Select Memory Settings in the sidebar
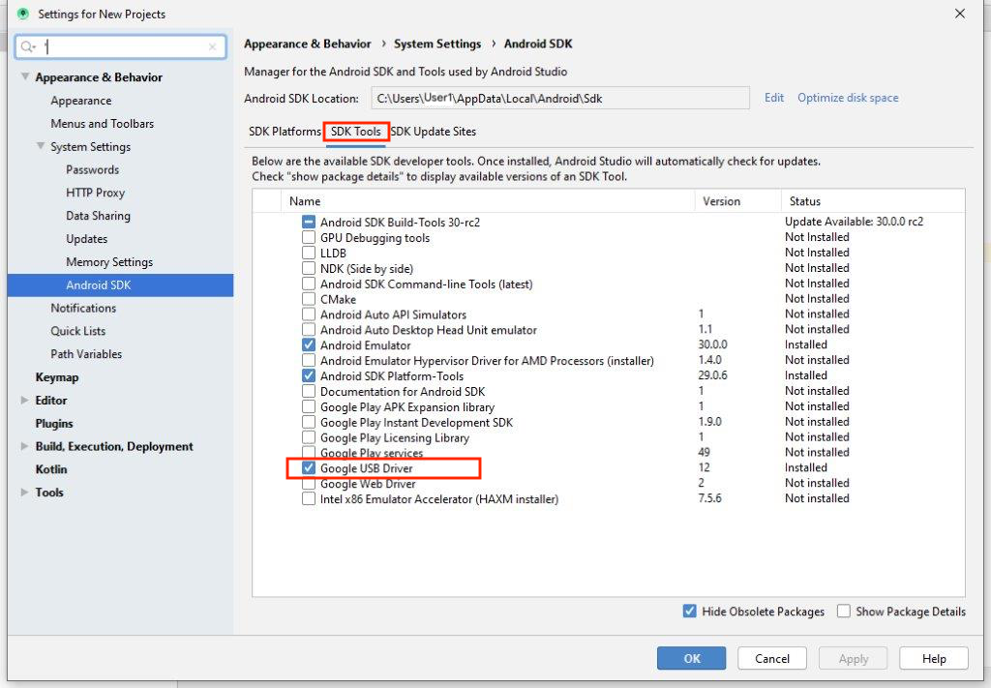The height and width of the screenshot is (688, 991). 109,262
